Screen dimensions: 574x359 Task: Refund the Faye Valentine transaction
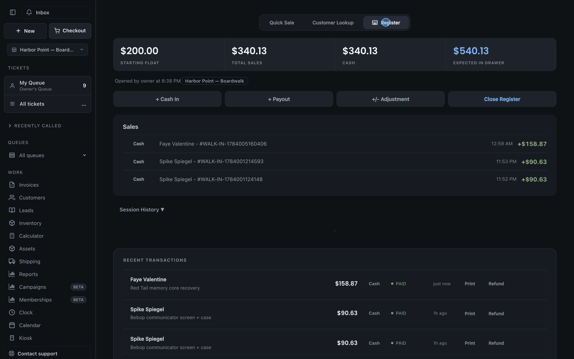point(496,284)
